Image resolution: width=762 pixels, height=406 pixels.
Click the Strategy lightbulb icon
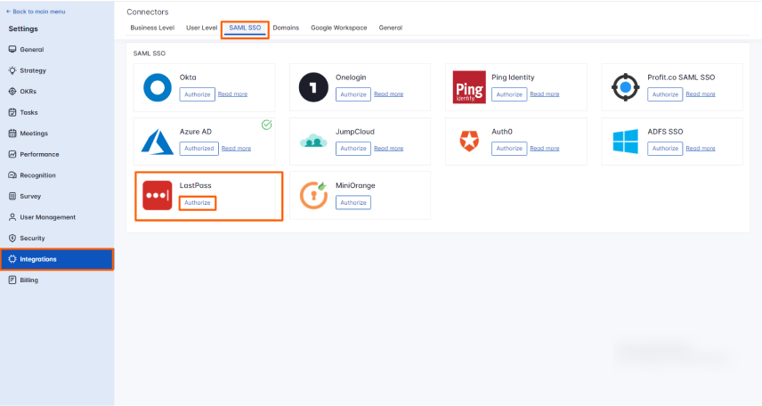click(x=12, y=70)
